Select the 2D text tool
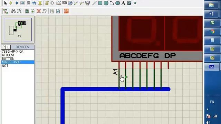The width and height of the screenshot is (221, 124). pos(123,3)
